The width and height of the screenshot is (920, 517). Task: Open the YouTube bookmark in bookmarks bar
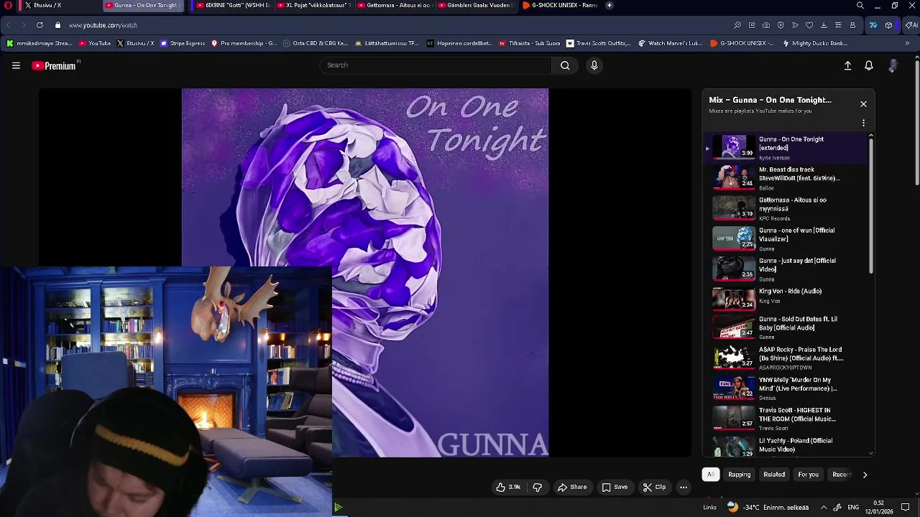tap(95, 43)
